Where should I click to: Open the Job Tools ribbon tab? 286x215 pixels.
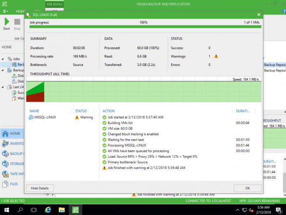54,4
